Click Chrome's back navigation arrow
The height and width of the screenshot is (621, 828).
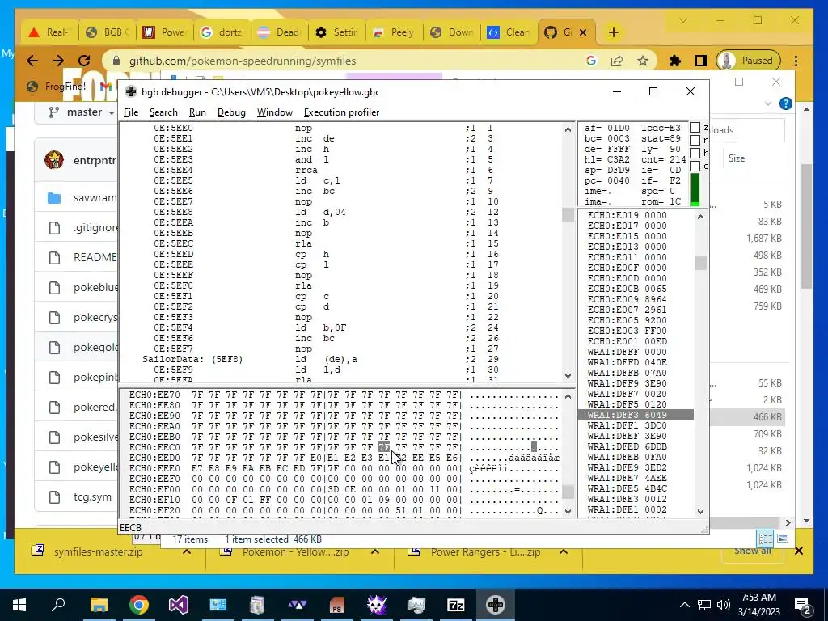32,61
